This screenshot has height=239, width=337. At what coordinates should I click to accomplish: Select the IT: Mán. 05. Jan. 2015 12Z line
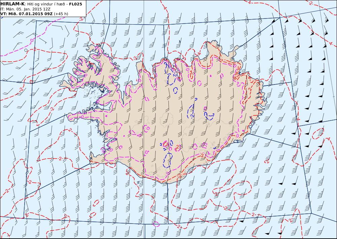click(x=25, y=9)
